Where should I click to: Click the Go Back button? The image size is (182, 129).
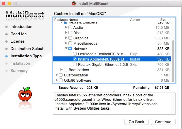point(136,122)
